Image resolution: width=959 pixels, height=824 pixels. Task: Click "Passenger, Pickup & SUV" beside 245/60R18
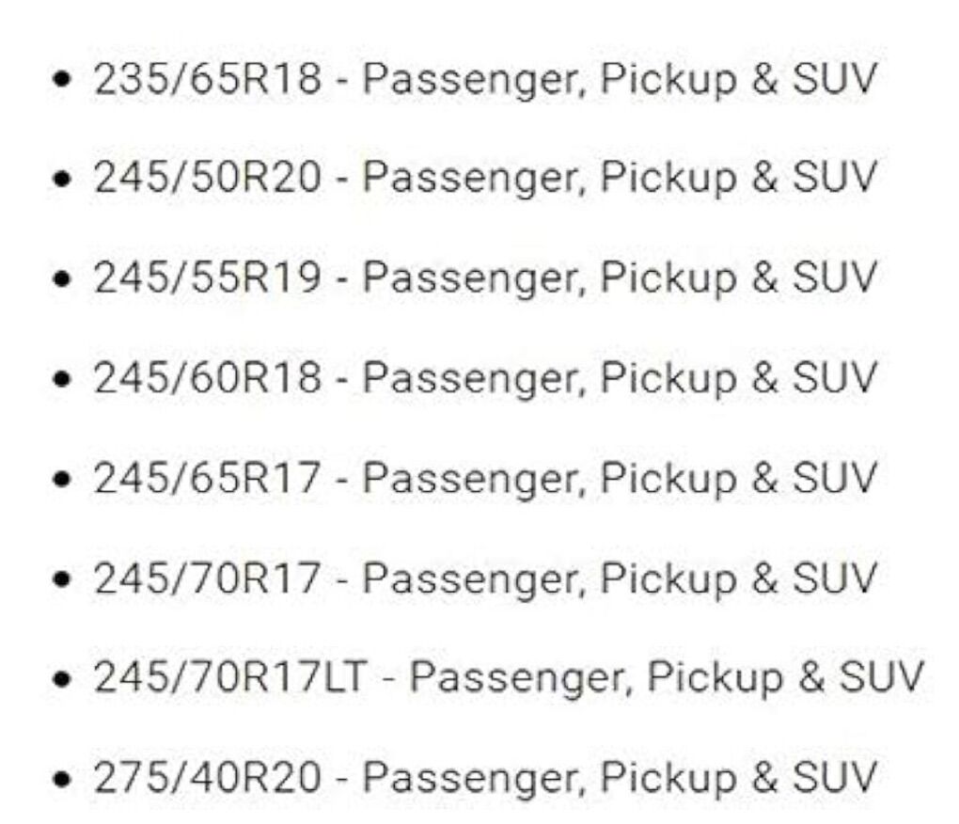point(620,378)
